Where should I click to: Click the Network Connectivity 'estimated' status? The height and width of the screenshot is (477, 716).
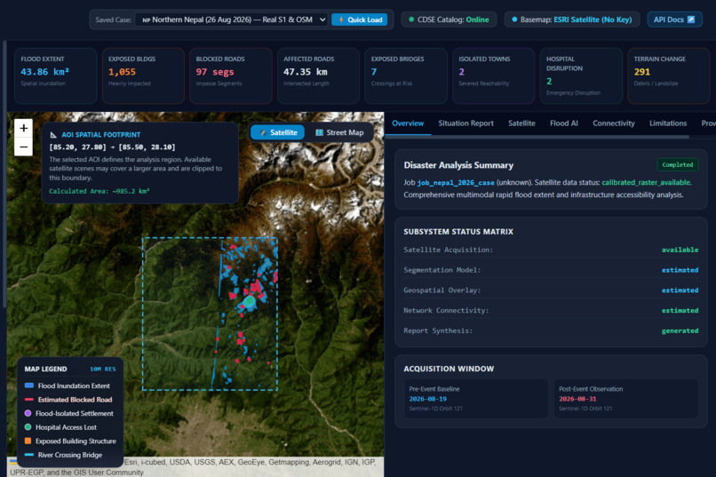tap(680, 310)
